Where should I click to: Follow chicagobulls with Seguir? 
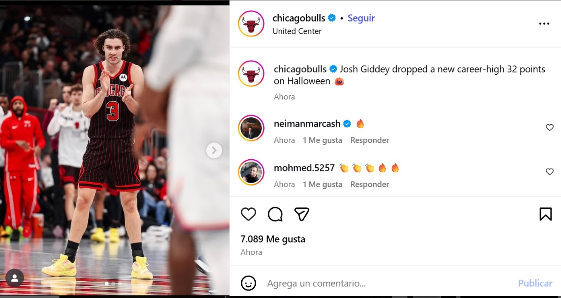coord(361,18)
